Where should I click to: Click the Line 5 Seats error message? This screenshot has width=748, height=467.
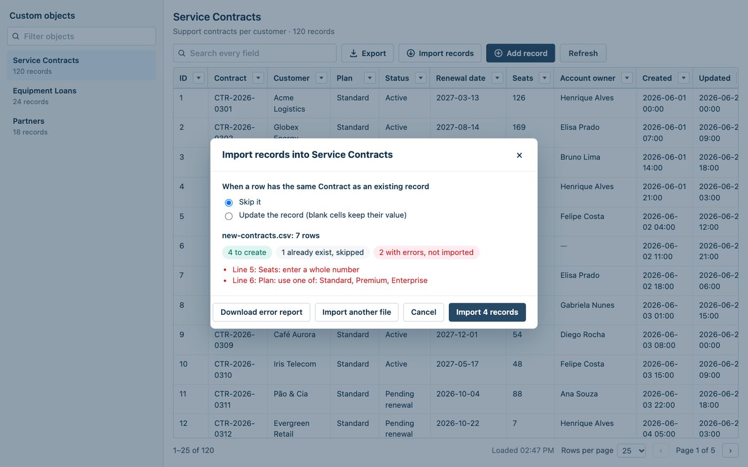click(296, 270)
